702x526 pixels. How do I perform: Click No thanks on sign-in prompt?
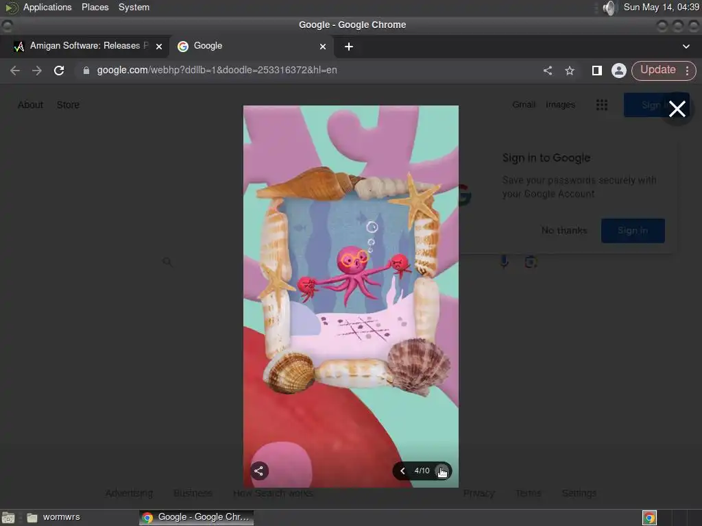coord(564,230)
